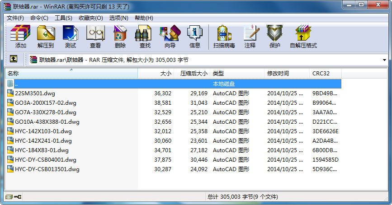Open the Options (选项) menu
392x205 pixels.
(119, 18)
